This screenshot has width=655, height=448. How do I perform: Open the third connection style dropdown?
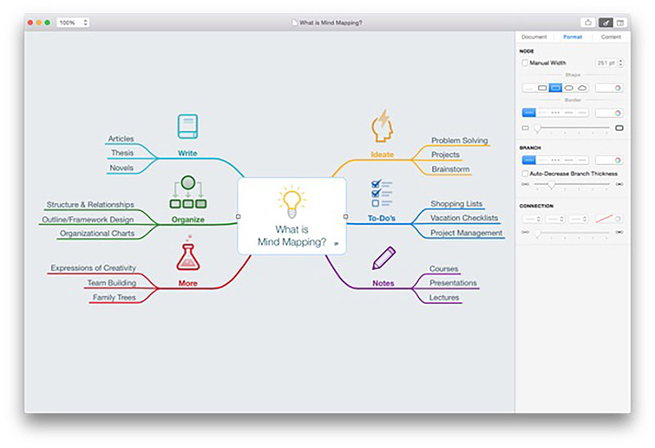[579, 219]
